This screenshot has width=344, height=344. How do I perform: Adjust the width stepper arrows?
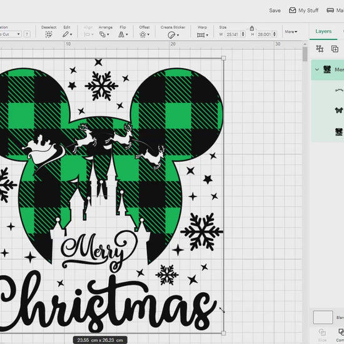[243, 34]
